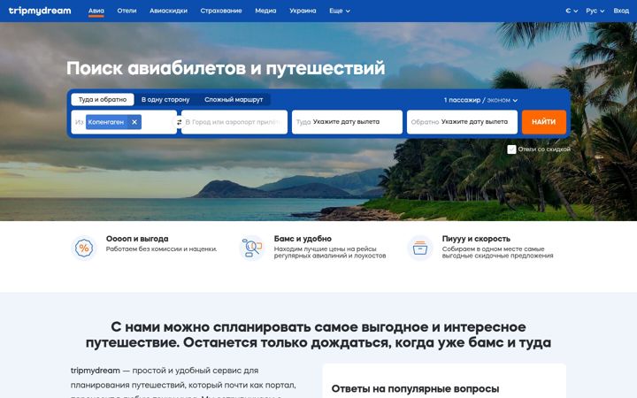Click the Поиск авиабилетов и путешествий headline
637x398 pixels.
point(226,68)
